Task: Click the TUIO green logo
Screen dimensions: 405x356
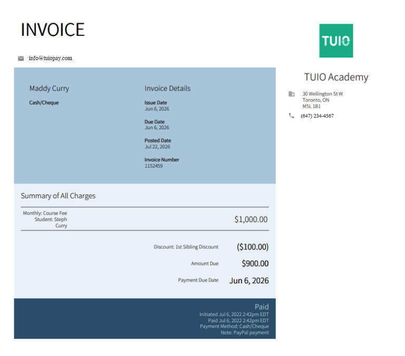Action: [336, 41]
